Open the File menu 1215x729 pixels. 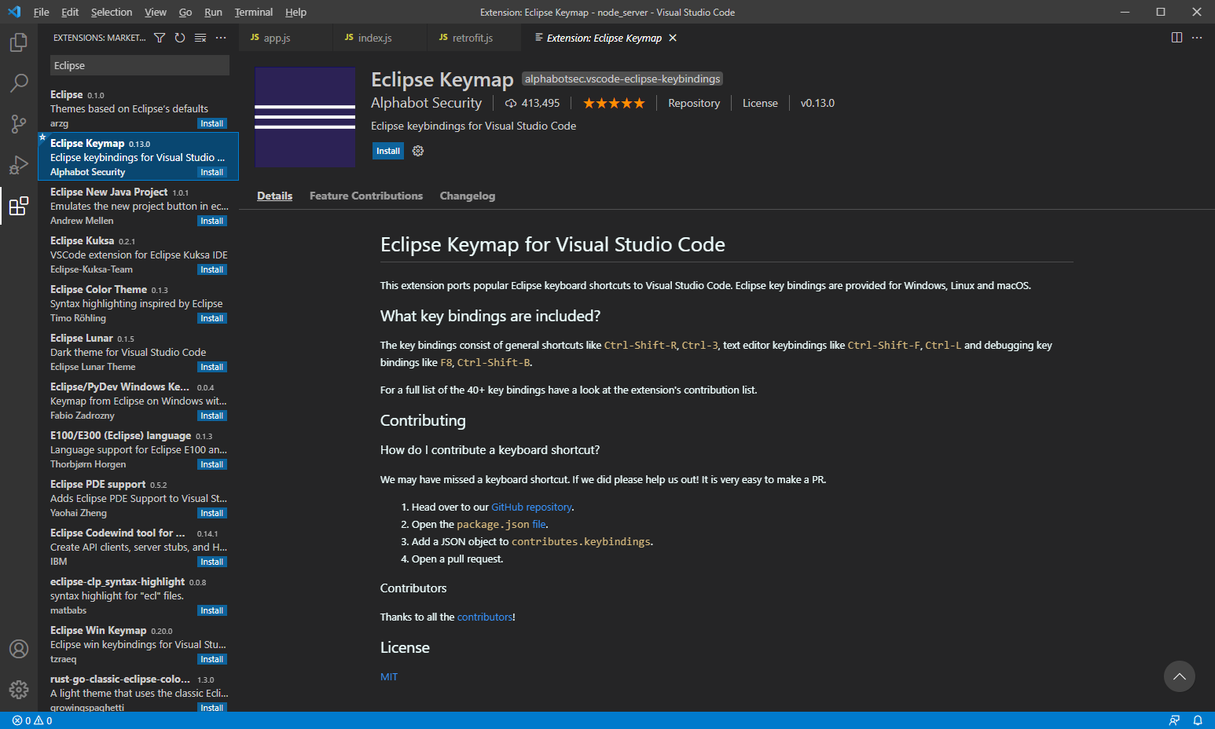42,12
